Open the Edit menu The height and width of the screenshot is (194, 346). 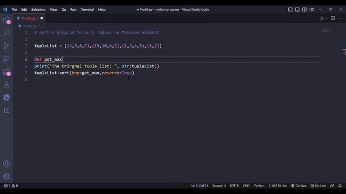point(24,10)
